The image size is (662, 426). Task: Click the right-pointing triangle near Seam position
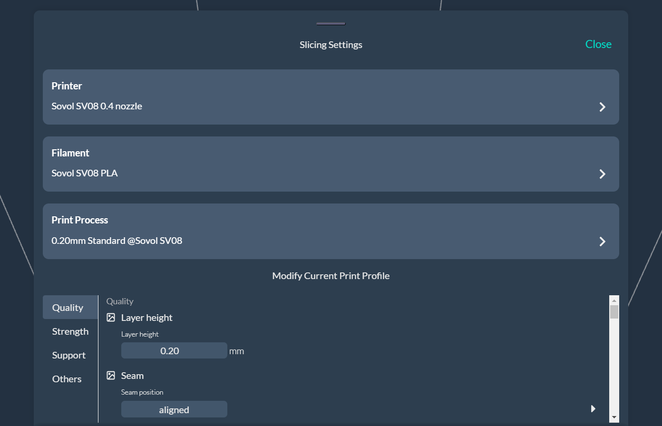point(593,408)
